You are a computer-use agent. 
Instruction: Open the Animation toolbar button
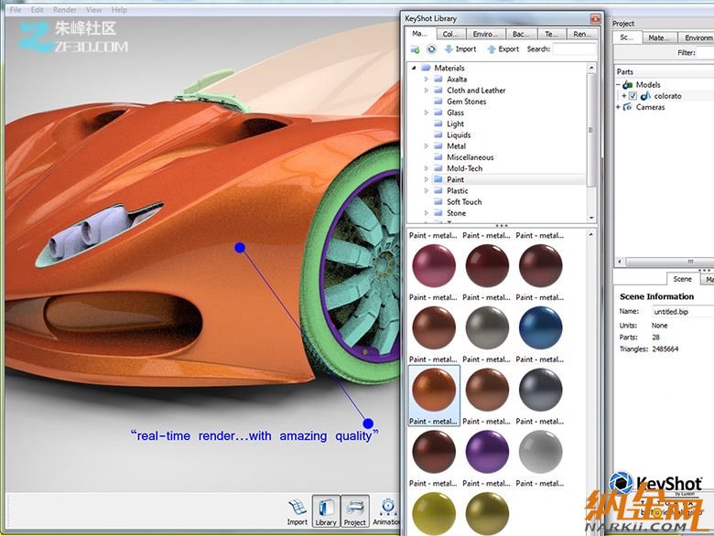(x=387, y=512)
